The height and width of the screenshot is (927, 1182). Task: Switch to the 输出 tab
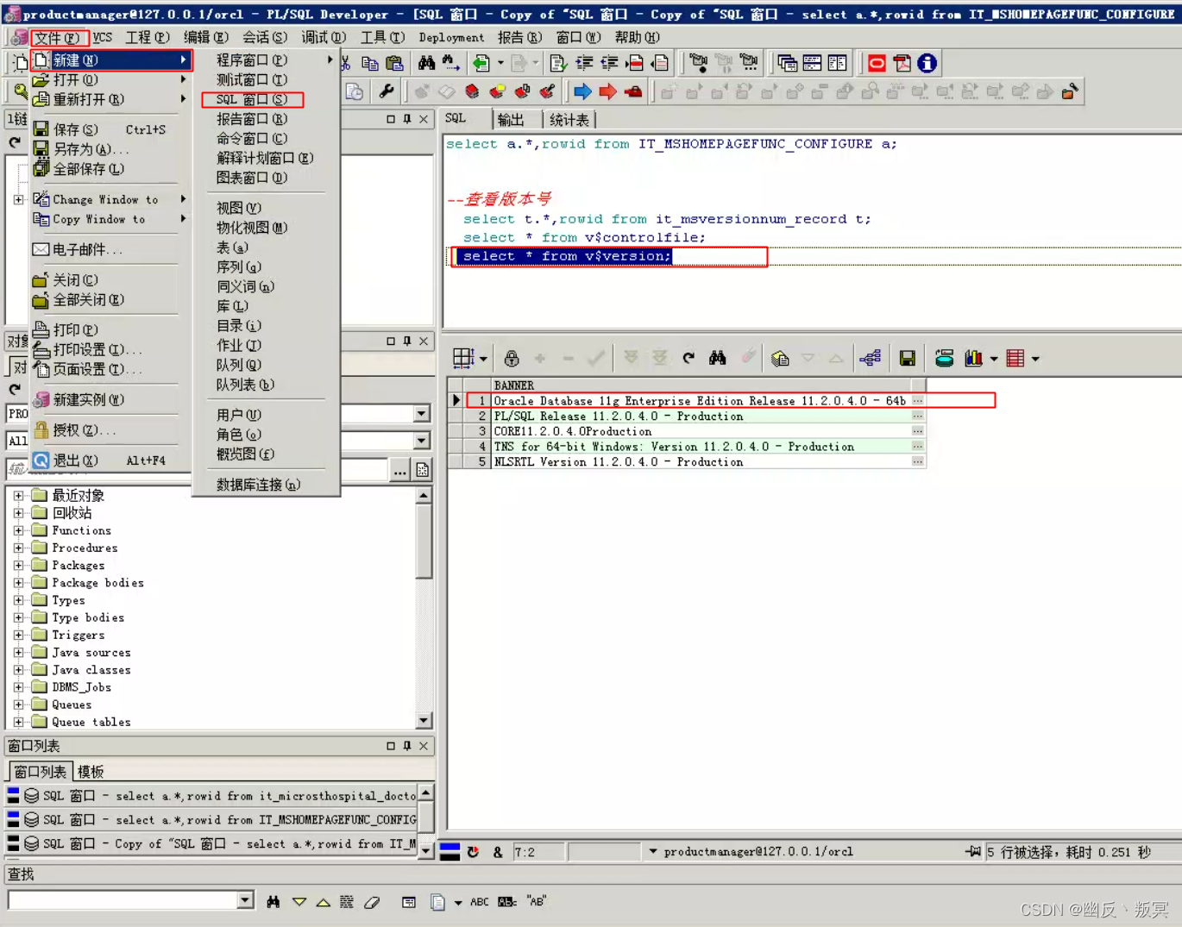(512, 119)
